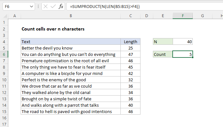Click the cancel (X) formula button
This screenshot has width=223, height=127.
[x=46, y=6]
